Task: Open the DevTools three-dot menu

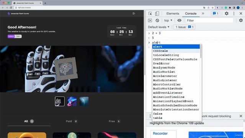Action: tap(234, 14)
